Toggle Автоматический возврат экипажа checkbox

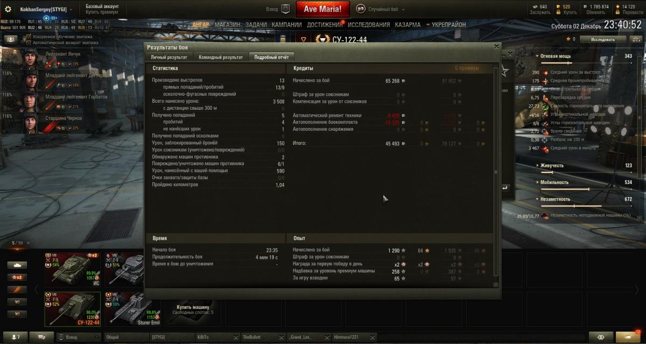tap(29, 42)
